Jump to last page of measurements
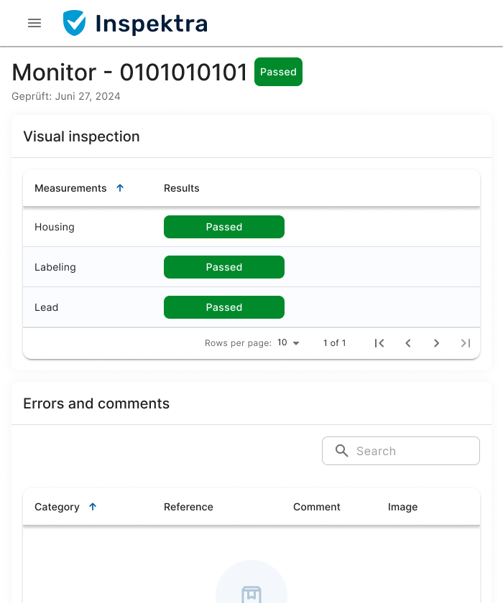The width and height of the screenshot is (503, 603). point(466,343)
